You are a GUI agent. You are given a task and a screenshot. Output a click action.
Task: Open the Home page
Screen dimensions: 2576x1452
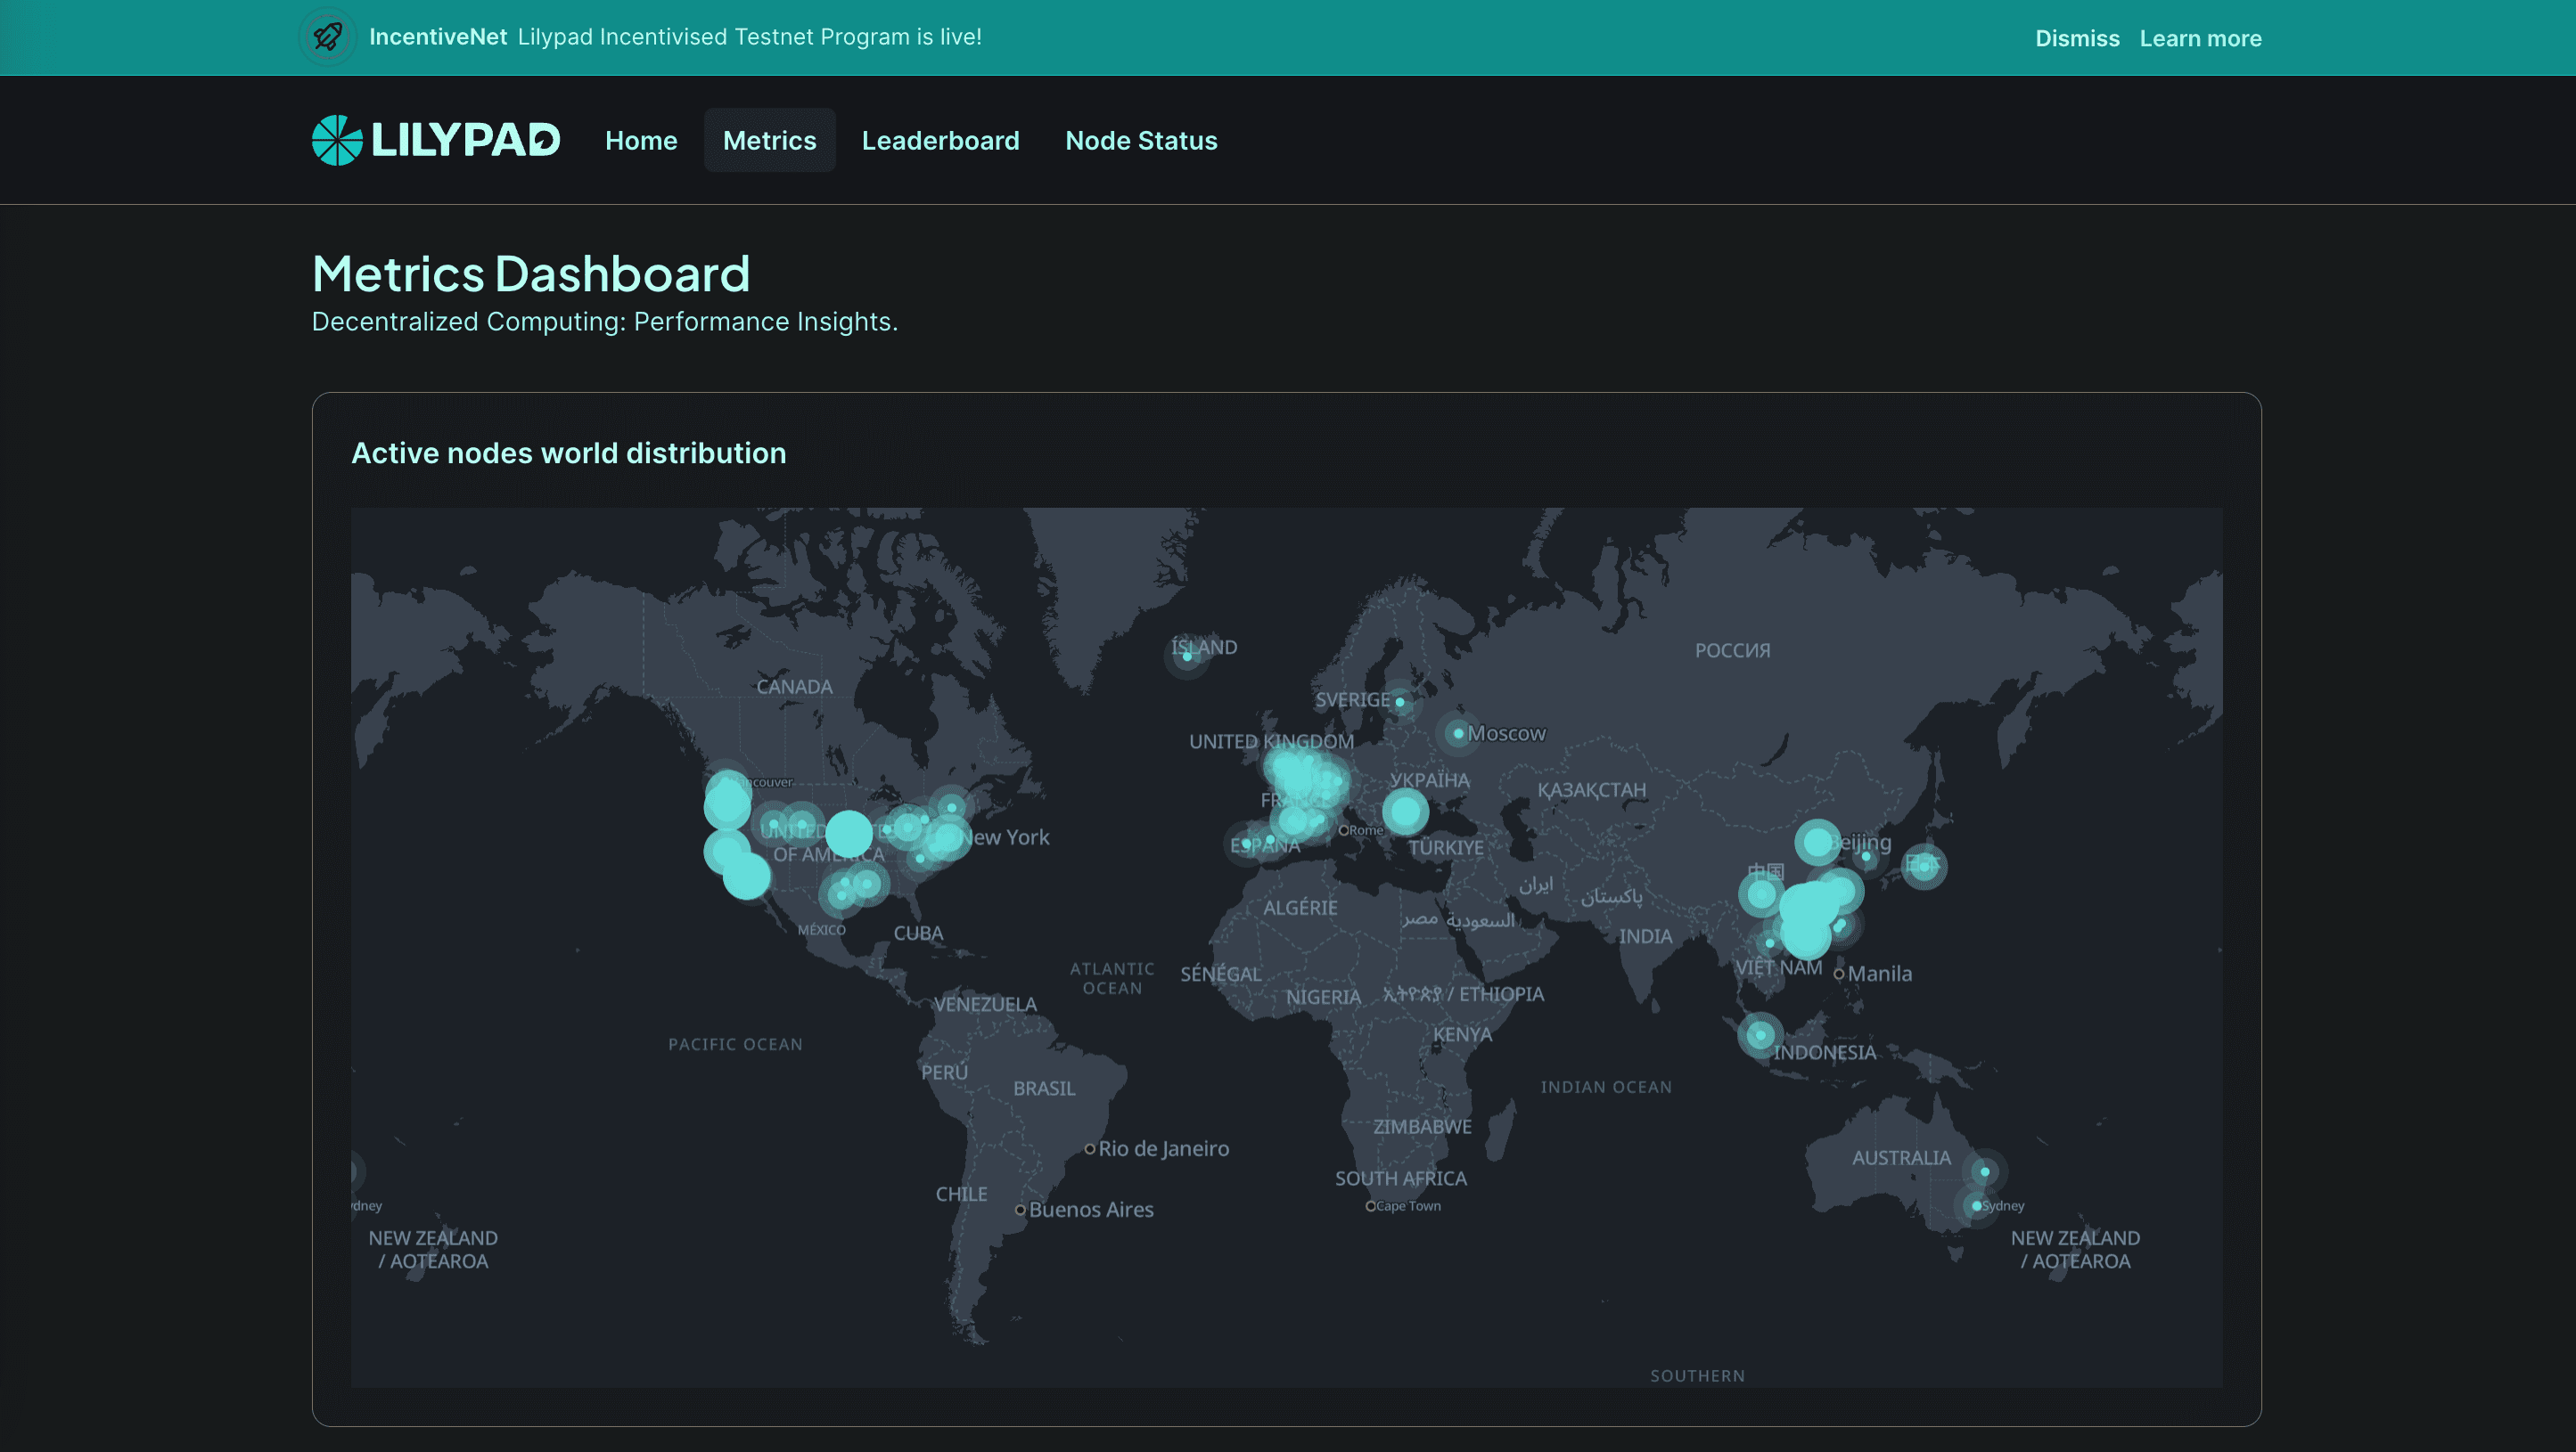click(641, 140)
